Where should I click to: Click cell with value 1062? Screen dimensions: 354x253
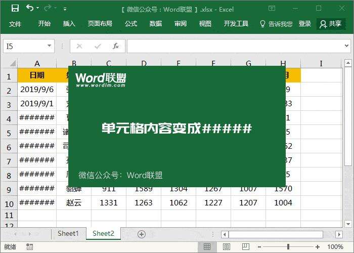[x=179, y=203]
